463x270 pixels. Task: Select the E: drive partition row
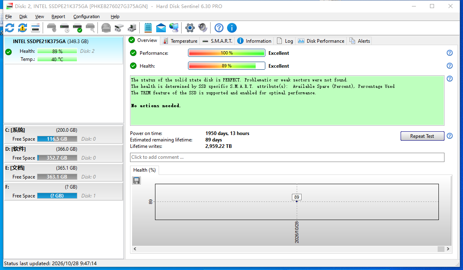64,172
